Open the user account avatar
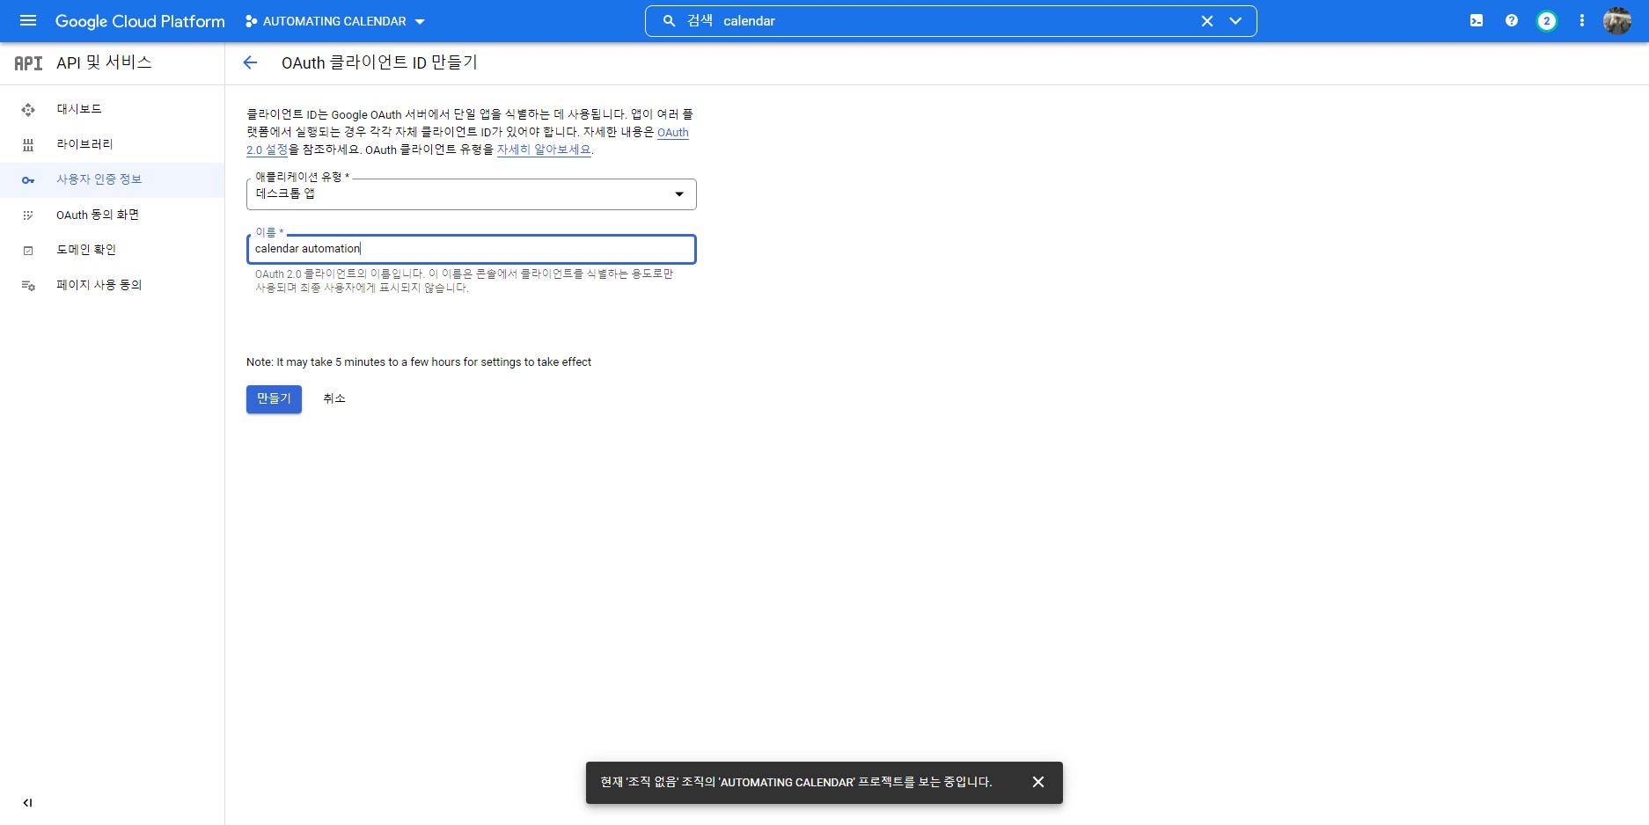Viewport: 1649px width, 825px height. pos(1617,21)
